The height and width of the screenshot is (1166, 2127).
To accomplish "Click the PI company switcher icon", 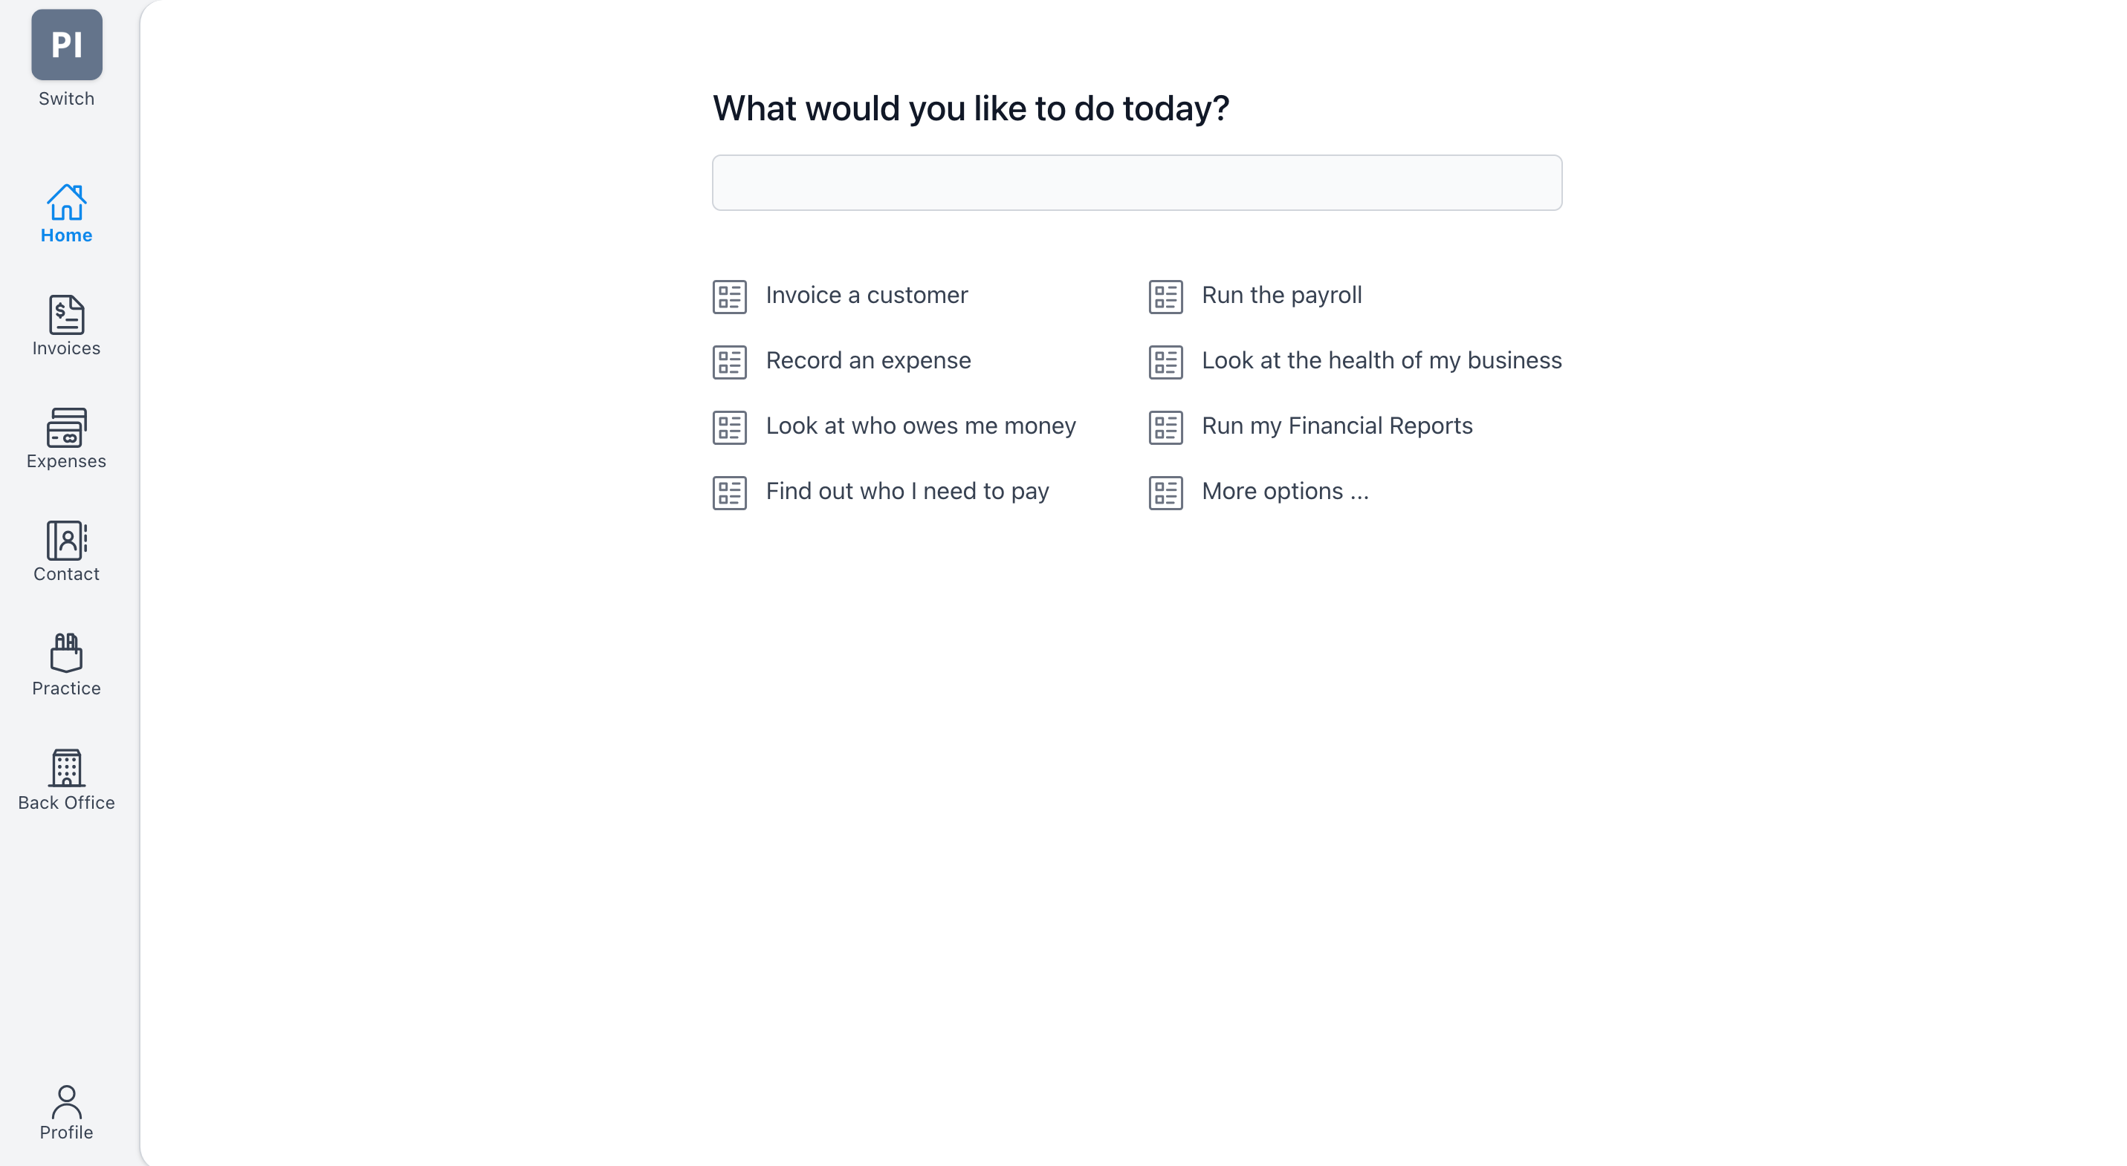I will pyautogui.click(x=66, y=45).
